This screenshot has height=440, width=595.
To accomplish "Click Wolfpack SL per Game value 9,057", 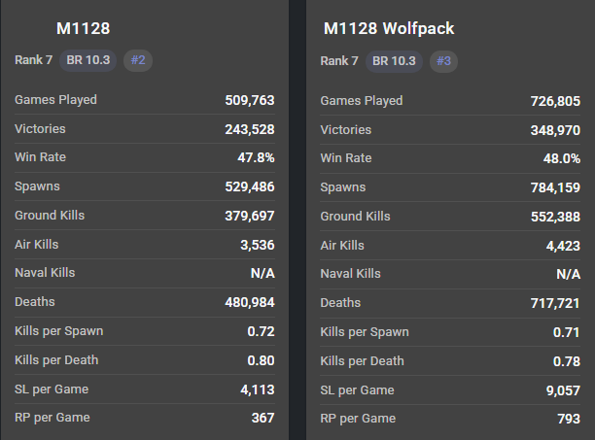I will click(563, 390).
